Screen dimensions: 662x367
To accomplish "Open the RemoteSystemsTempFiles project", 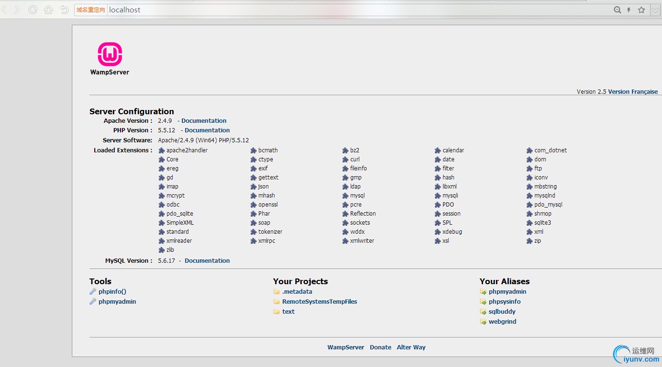I will [319, 302].
